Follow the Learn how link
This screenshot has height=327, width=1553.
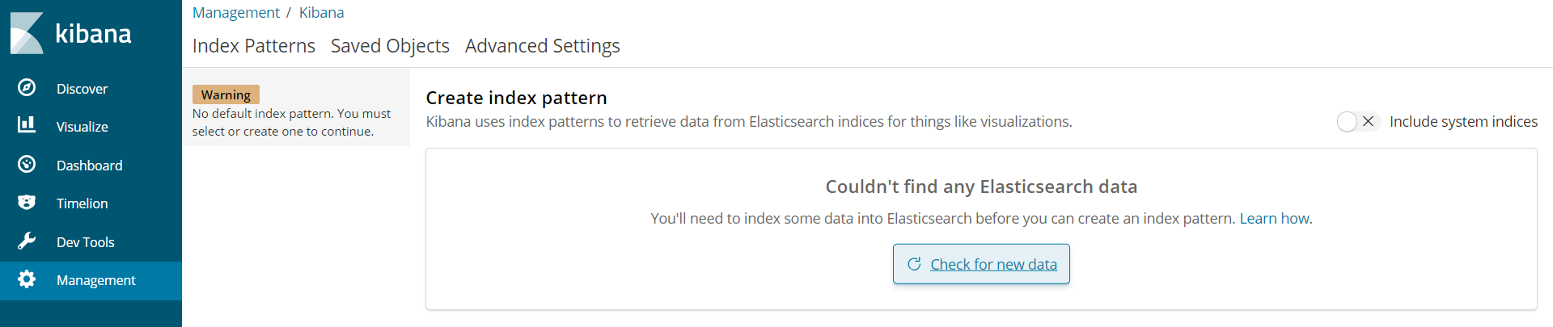[x=1274, y=219]
